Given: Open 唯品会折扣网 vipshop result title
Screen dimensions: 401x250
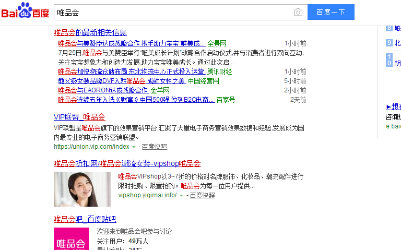Looking at the screenshot, I should point(127,163).
